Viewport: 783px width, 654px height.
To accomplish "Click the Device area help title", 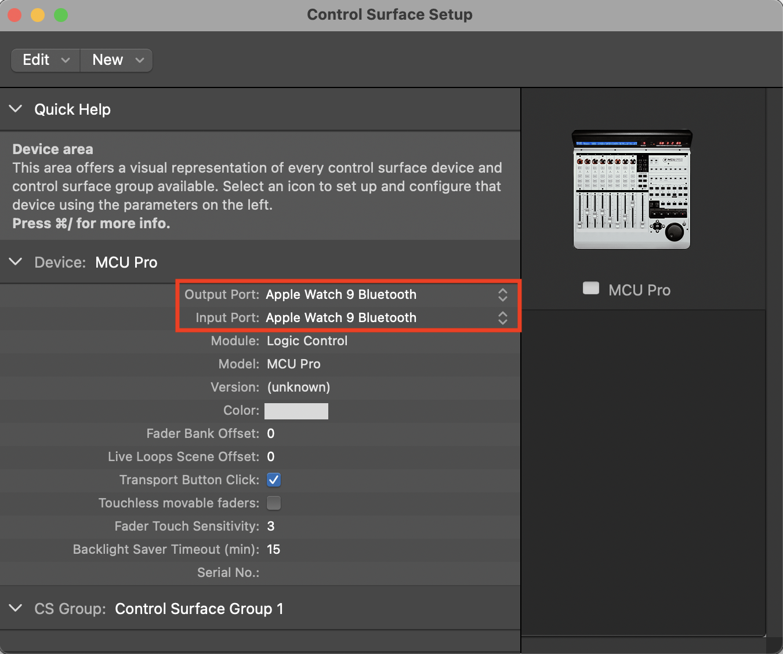I will 53,149.
